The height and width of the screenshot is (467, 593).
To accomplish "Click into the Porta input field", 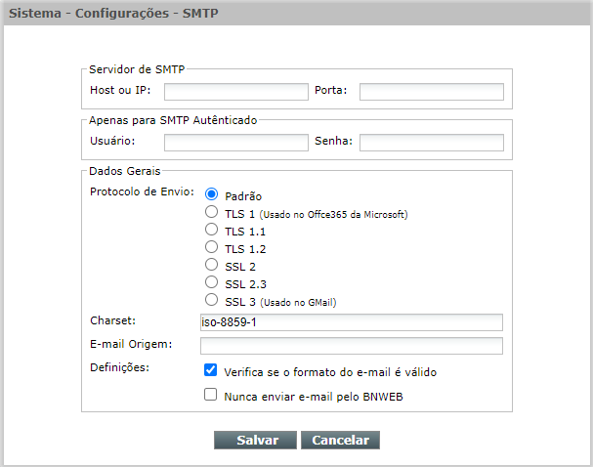I will 431,92.
